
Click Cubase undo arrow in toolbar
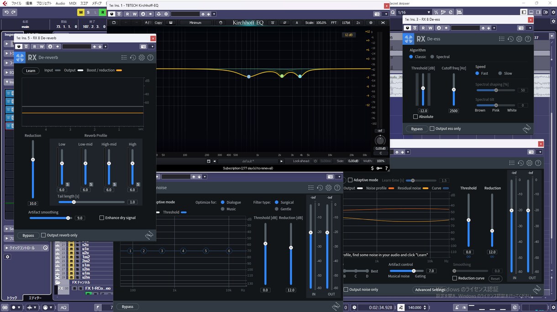click(6, 12)
